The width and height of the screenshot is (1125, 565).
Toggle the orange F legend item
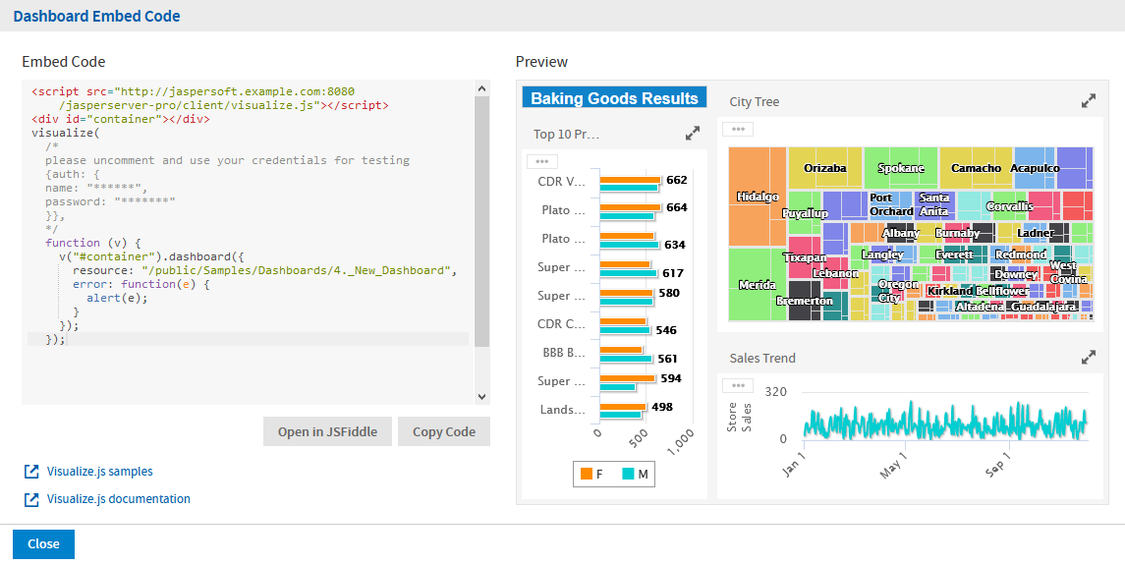(591, 474)
